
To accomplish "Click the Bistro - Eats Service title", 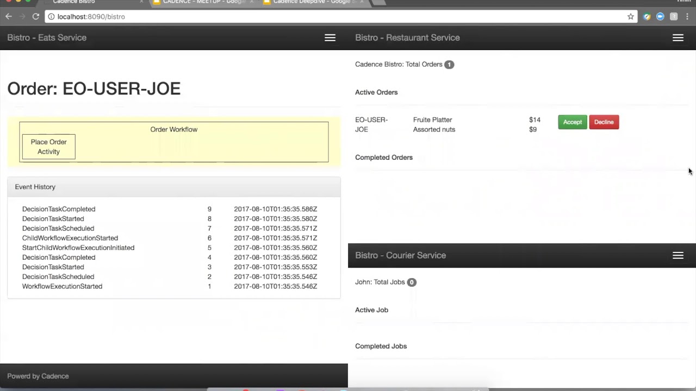I will (x=47, y=37).
